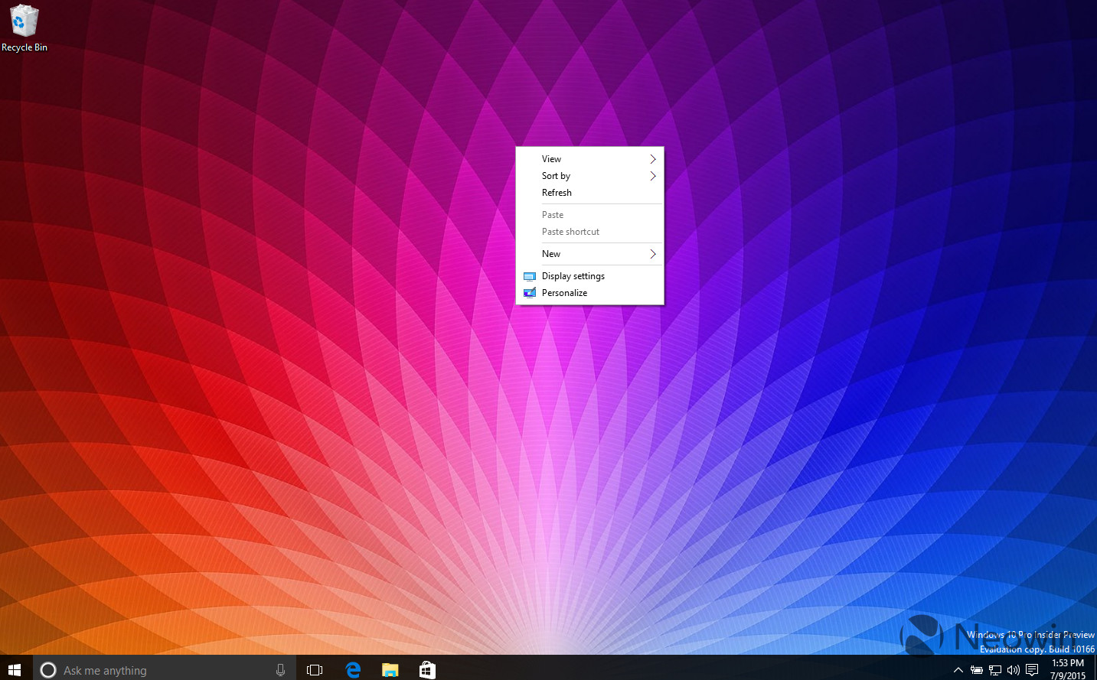The height and width of the screenshot is (680, 1097).
Task: Select New in the context menu
Action: point(590,254)
